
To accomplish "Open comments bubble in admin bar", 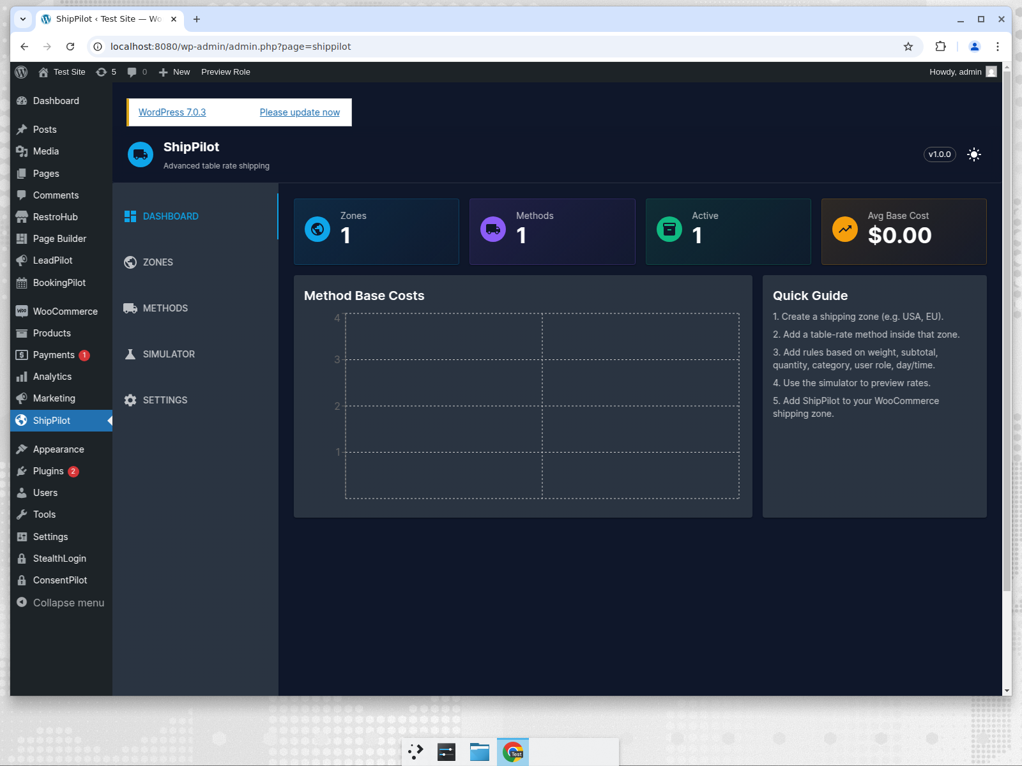I will pos(137,72).
